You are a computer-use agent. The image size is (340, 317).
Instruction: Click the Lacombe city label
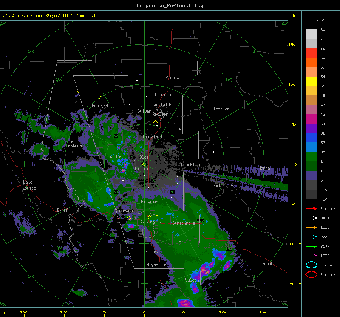(x=163, y=95)
